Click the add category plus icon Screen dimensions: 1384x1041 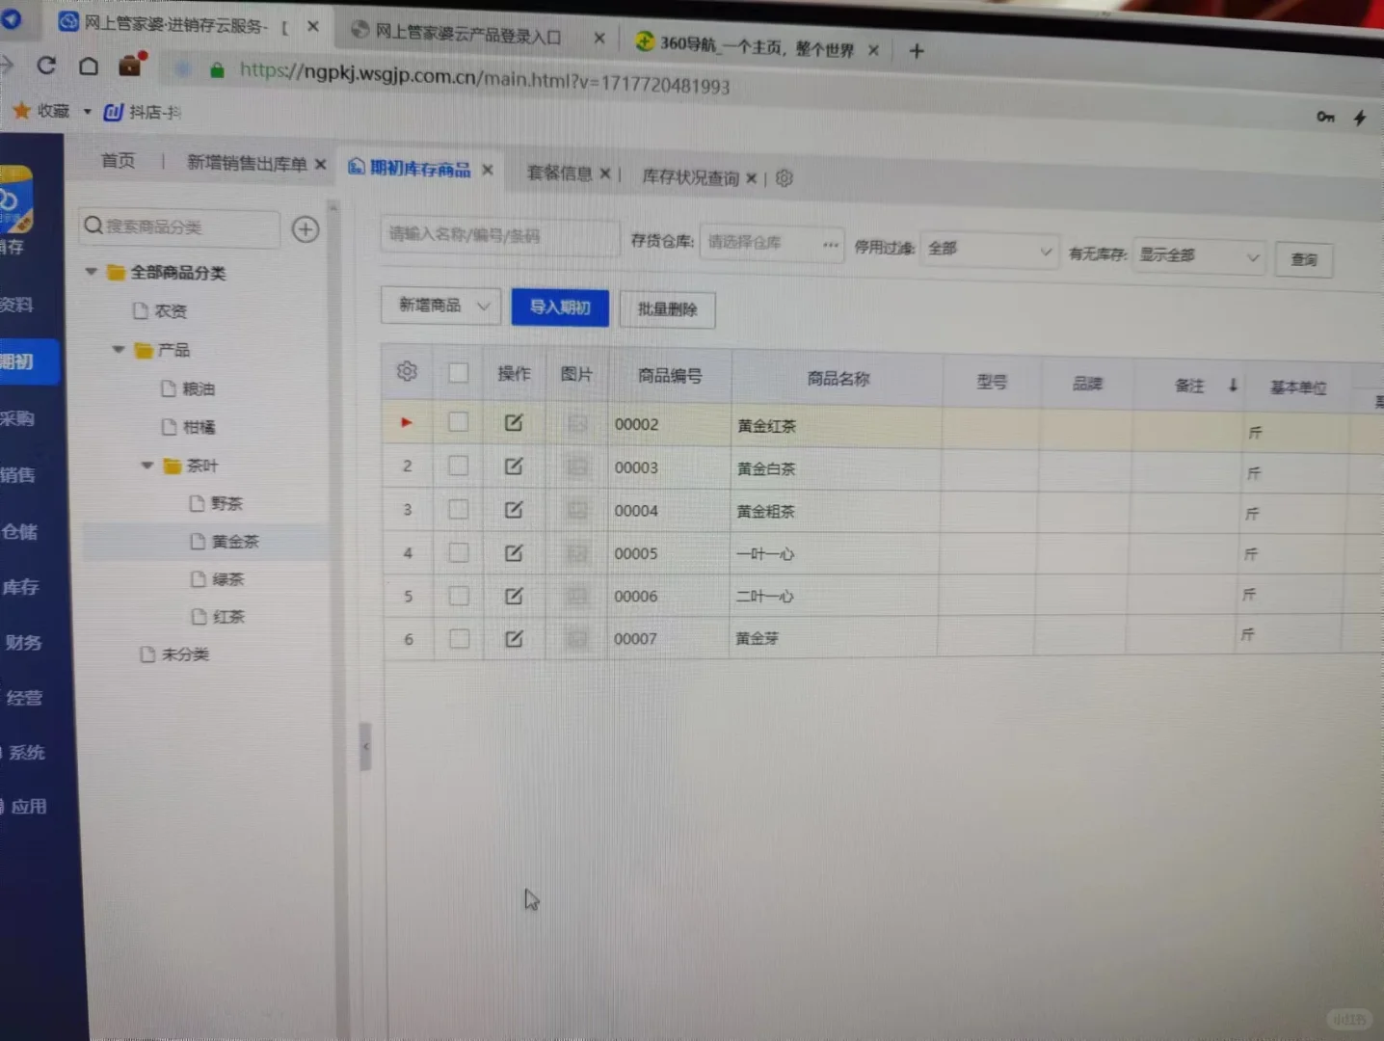[305, 228]
